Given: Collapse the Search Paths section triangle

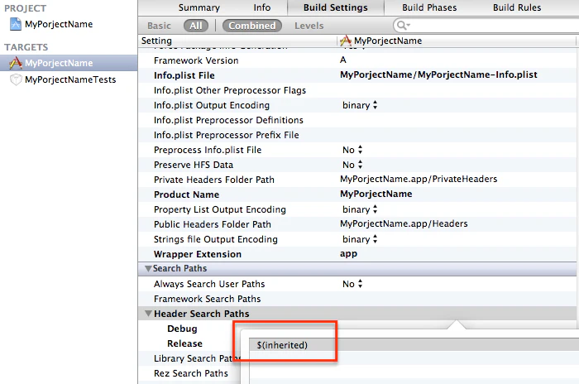Looking at the screenshot, I should (148, 269).
